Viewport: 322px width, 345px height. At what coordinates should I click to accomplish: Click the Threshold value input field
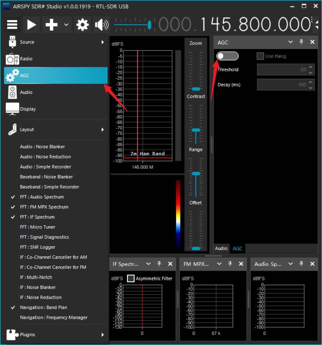tap(282, 70)
